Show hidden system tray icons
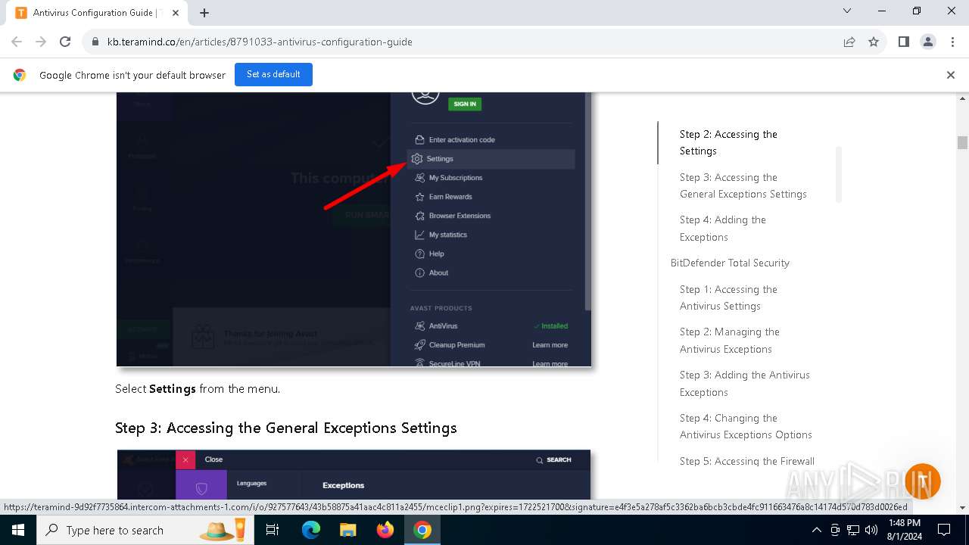This screenshot has width=969, height=545. 816,530
